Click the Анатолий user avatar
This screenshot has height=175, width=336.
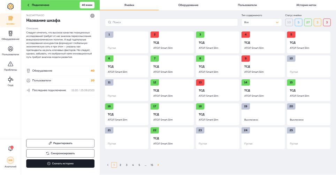(10, 160)
